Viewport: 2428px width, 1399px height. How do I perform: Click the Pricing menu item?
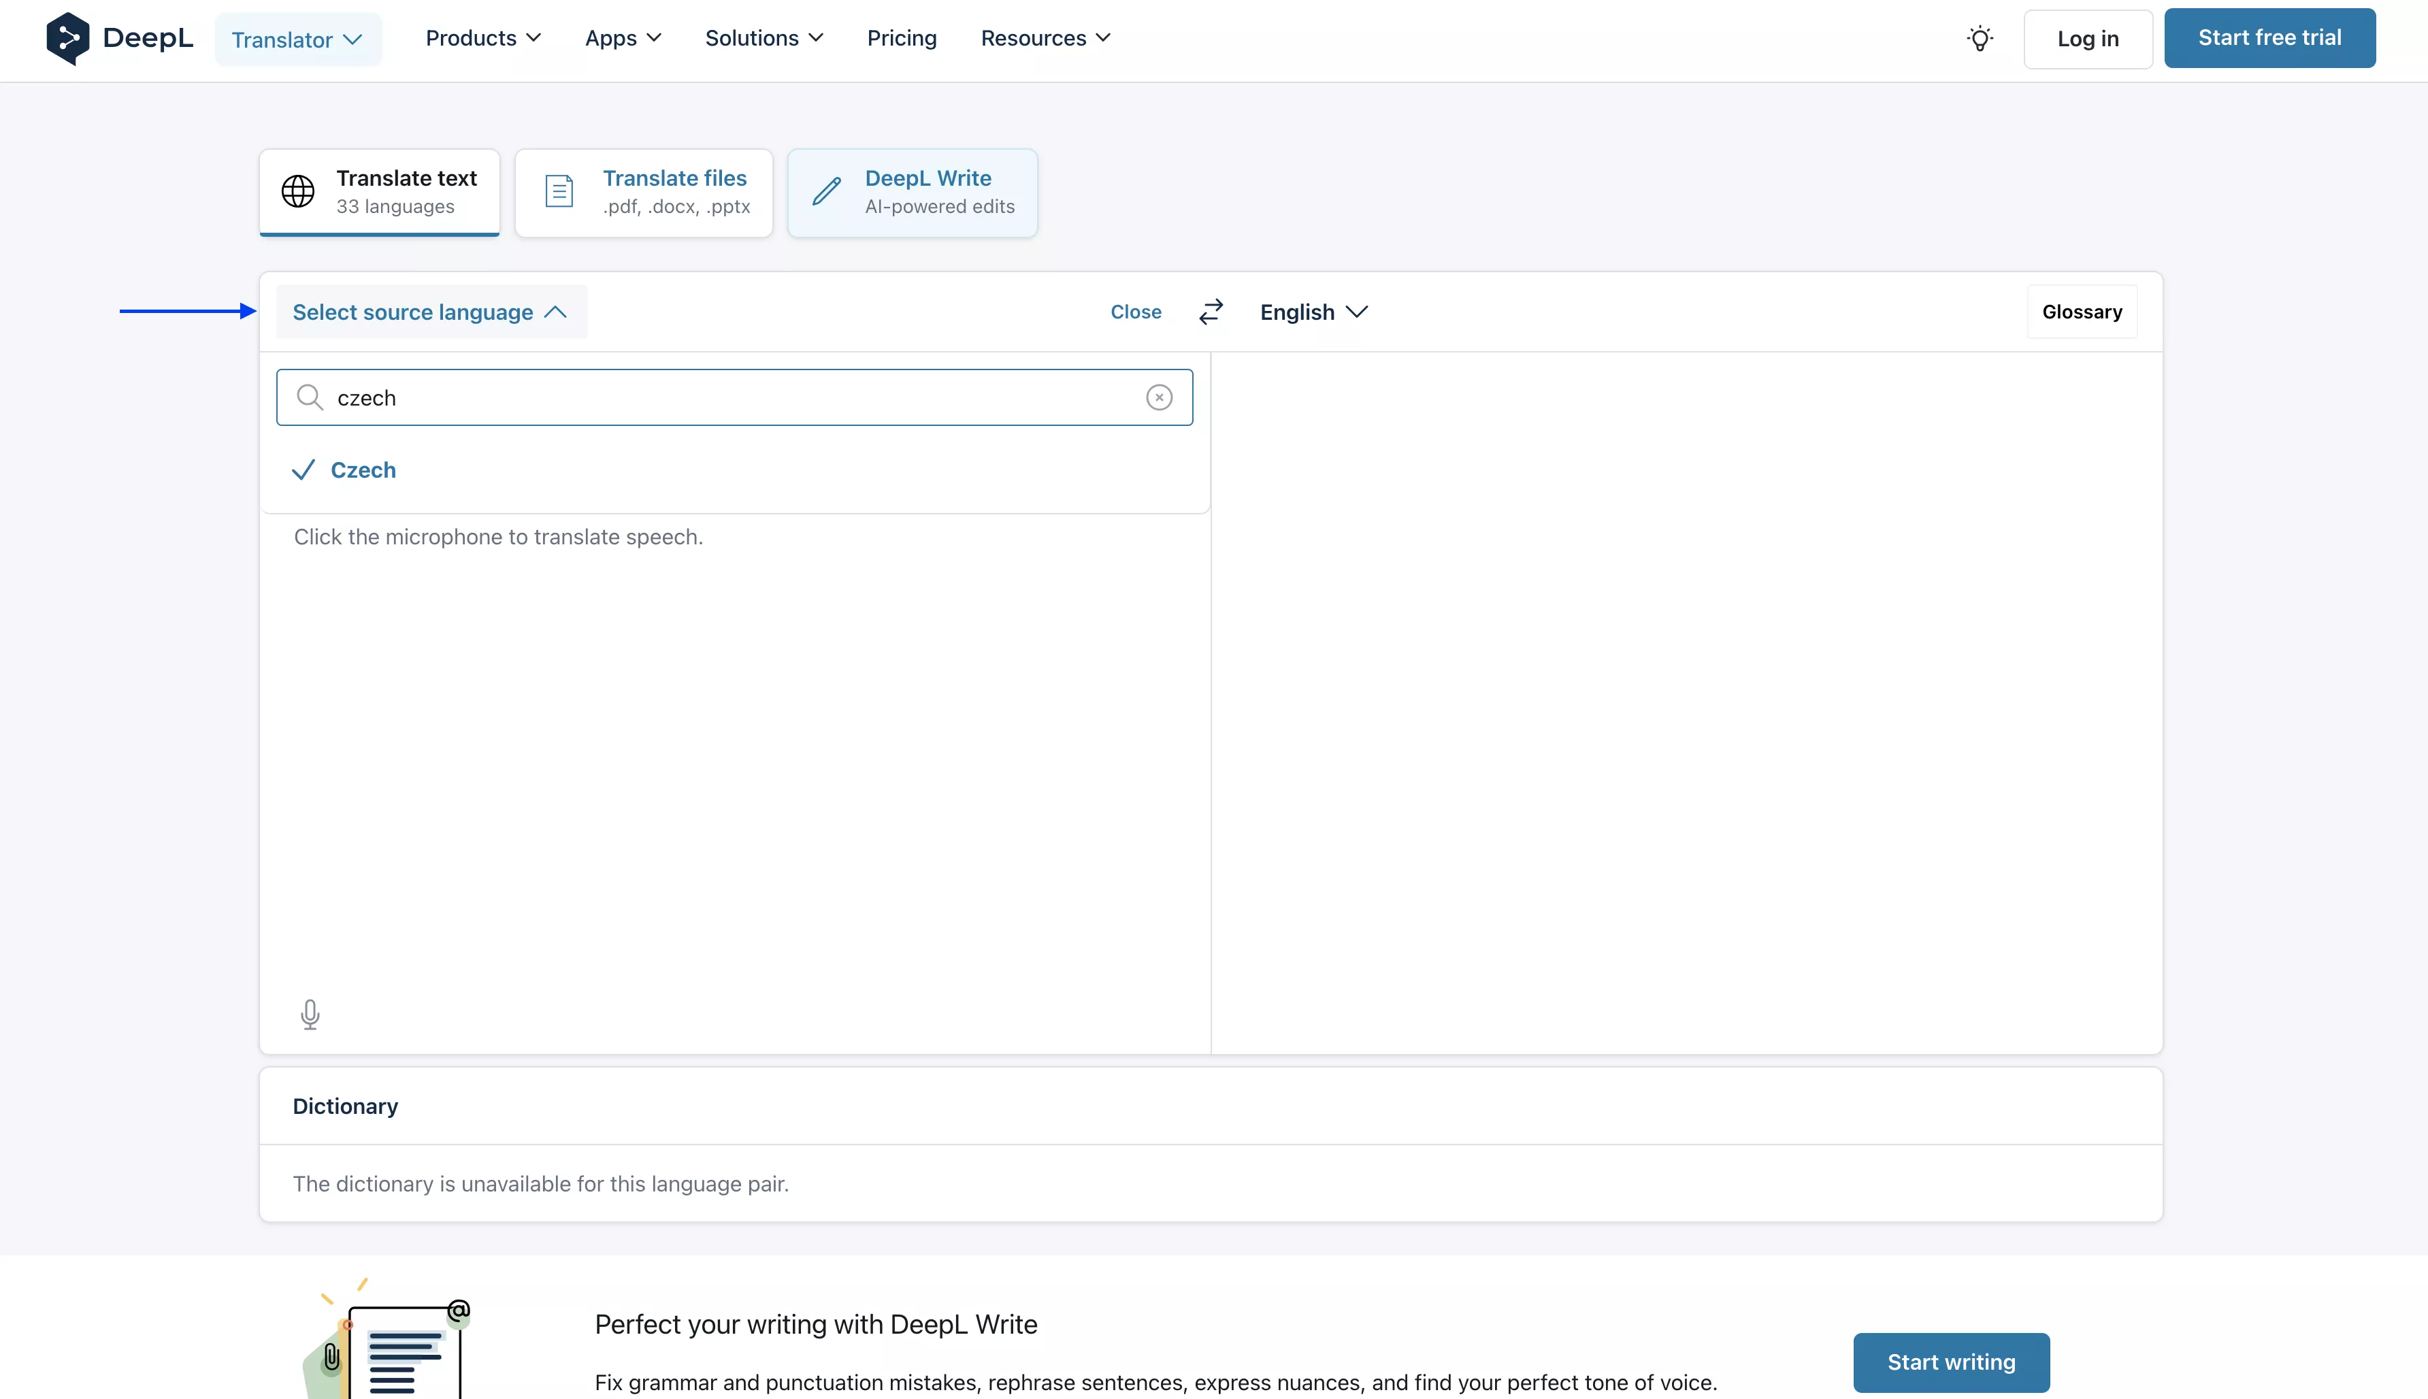[901, 38]
